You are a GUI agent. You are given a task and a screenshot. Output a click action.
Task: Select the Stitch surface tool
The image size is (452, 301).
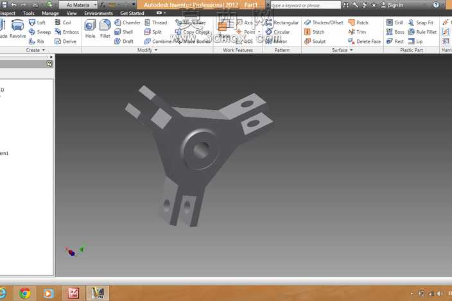click(314, 32)
